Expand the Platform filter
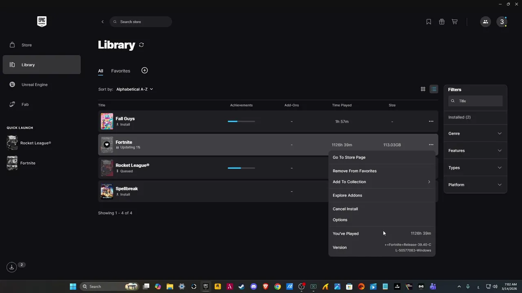 point(476,185)
